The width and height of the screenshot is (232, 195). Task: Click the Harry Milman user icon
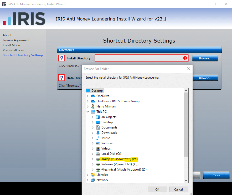[x=93, y=106]
